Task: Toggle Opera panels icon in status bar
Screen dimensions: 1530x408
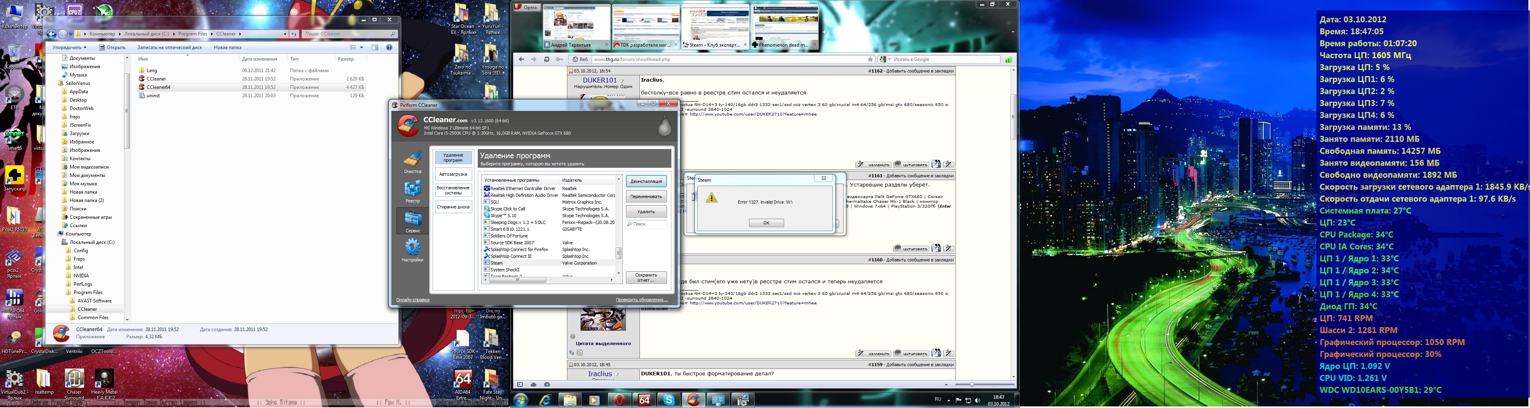Action: tap(520, 385)
